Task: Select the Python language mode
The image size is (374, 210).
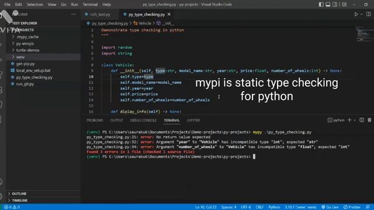Action: pos(274,207)
